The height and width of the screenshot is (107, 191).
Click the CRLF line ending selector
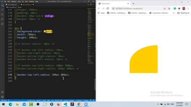(x=48, y=100)
